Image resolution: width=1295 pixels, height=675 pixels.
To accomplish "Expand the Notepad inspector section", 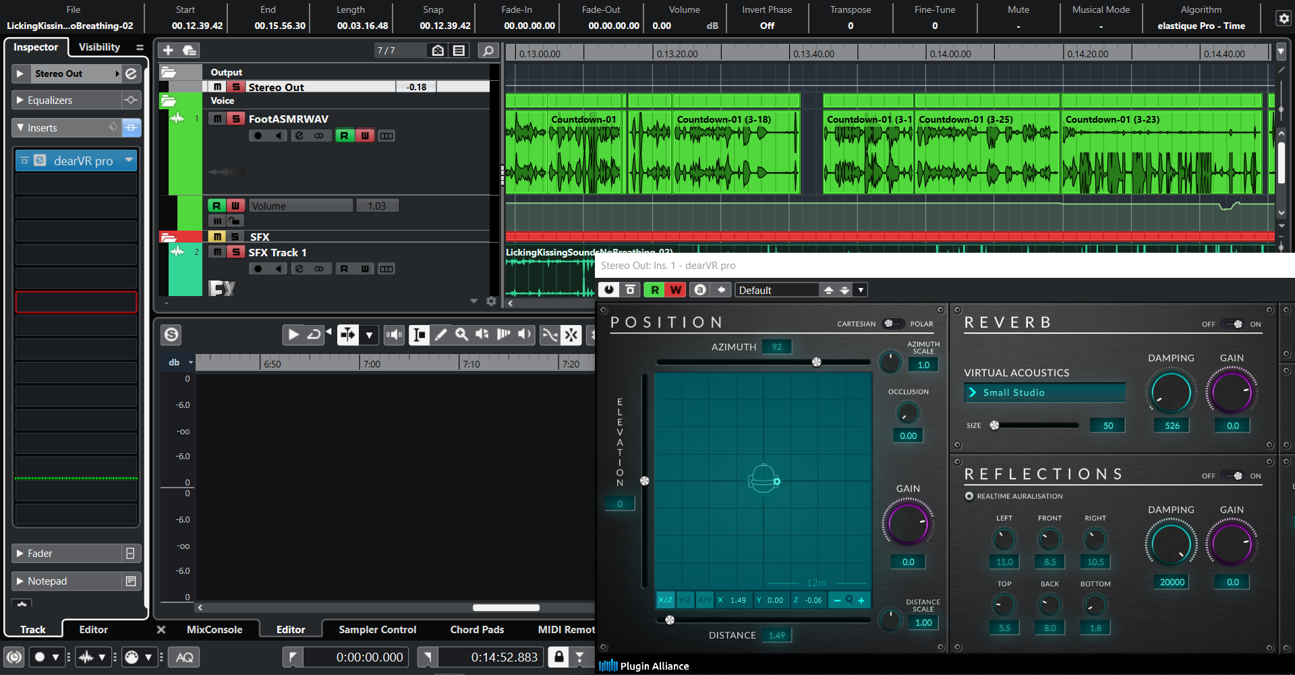I will tap(20, 581).
